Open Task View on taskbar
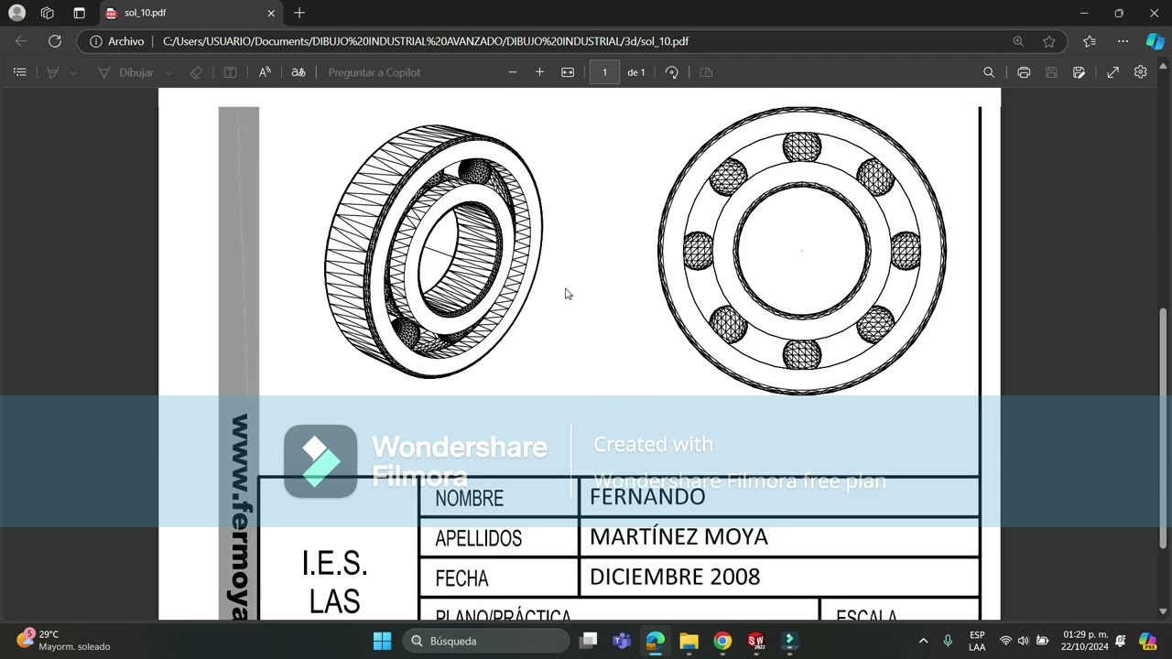The height and width of the screenshot is (659, 1172). [589, 641]
